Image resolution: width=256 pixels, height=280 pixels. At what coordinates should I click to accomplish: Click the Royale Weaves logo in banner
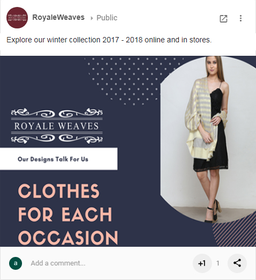pos(57,126)
